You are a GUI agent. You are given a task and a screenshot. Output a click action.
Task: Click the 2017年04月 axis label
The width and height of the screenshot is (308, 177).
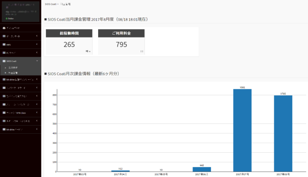tap(120, 175)
